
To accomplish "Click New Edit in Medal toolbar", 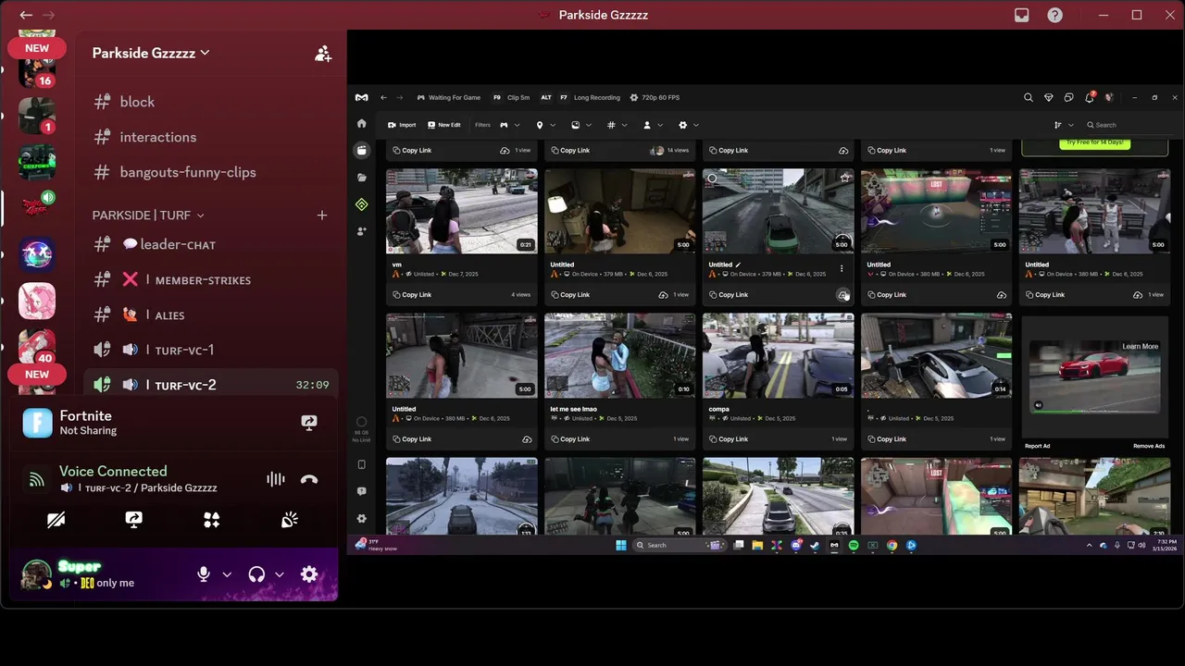I will [x=444, y=125].
